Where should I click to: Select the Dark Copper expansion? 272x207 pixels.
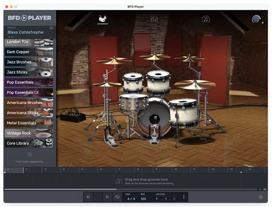click(x=29, y=52)
